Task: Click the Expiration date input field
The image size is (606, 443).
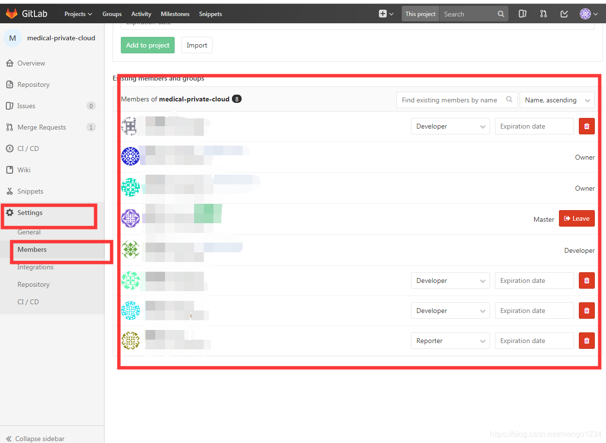Action: [x=534, y=126]
